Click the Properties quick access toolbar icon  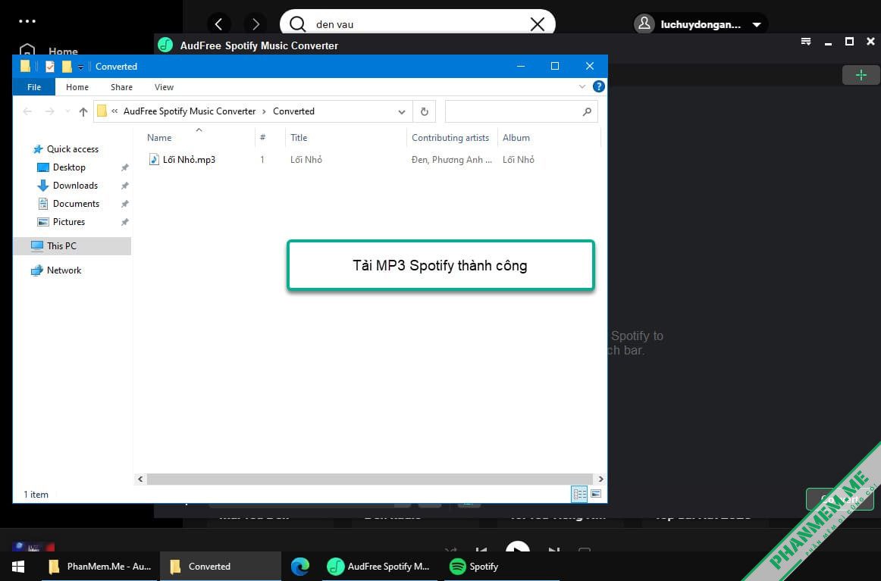[x=50, y=66]
